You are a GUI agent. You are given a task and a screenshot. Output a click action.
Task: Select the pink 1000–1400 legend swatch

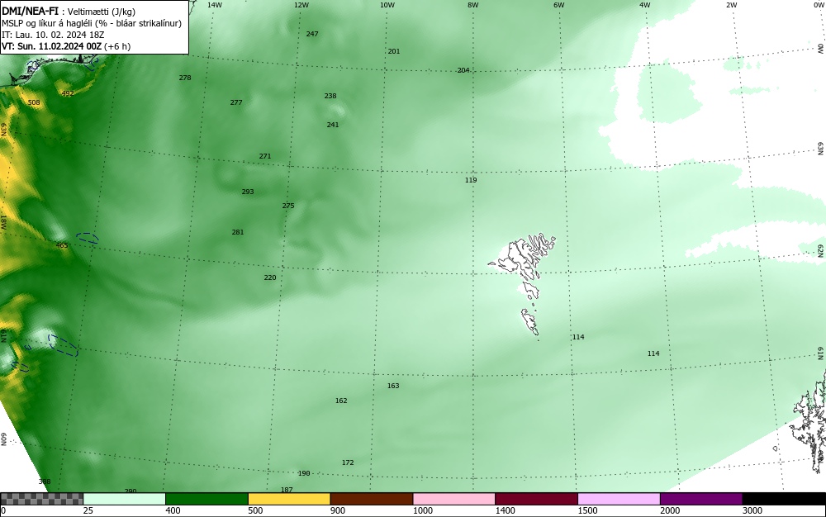(454, 499)
